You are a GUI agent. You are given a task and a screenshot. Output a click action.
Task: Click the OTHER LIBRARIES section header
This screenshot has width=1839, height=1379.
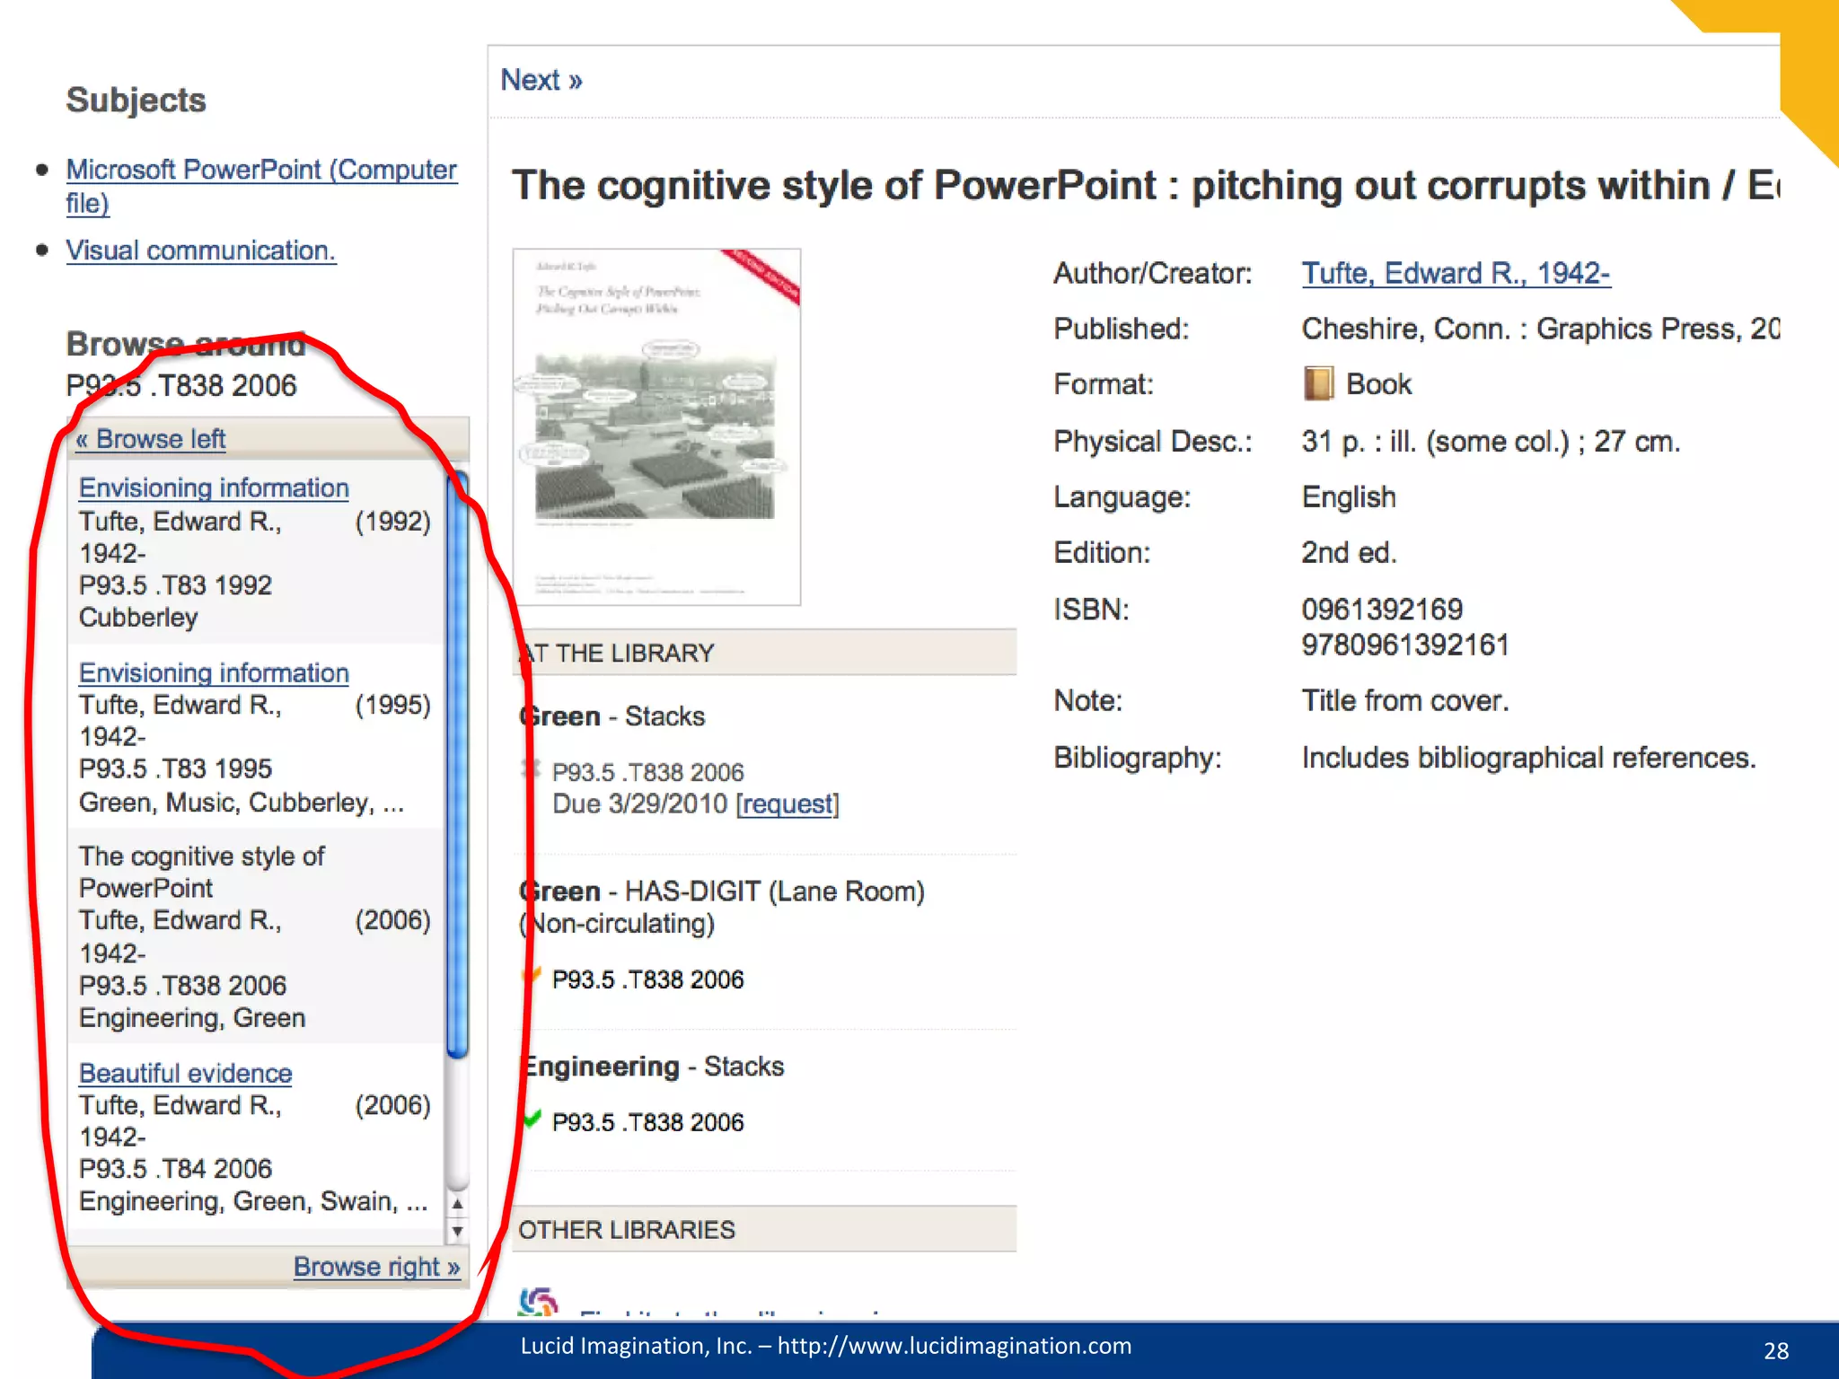[627, 1230]
